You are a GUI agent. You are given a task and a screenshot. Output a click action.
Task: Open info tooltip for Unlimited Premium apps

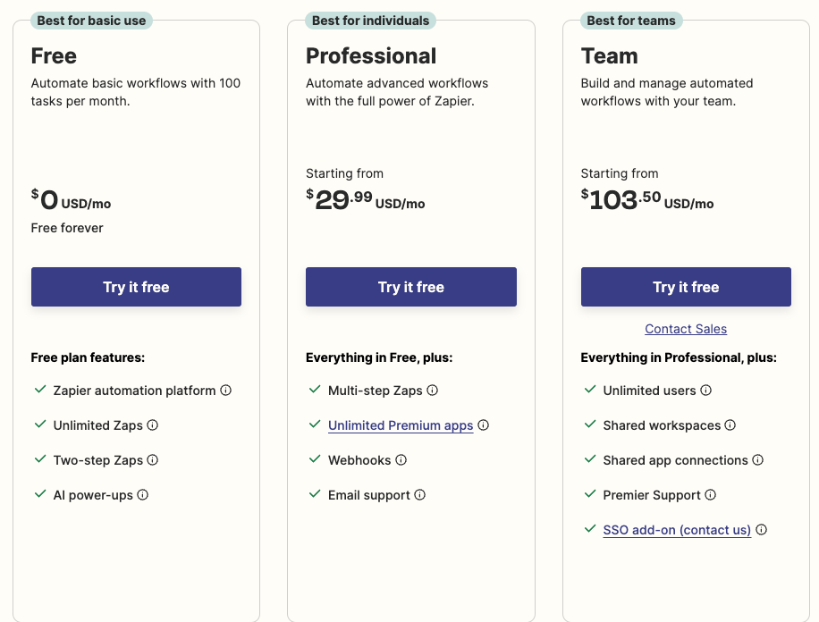tap(484, 425)
